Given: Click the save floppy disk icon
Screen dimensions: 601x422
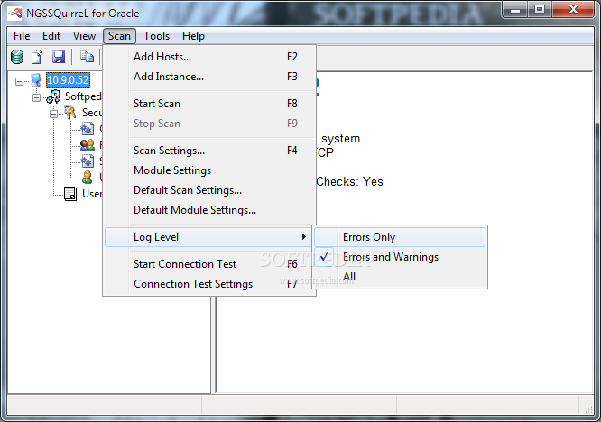Looking at the screenshot, I should (x=59, y=57).
